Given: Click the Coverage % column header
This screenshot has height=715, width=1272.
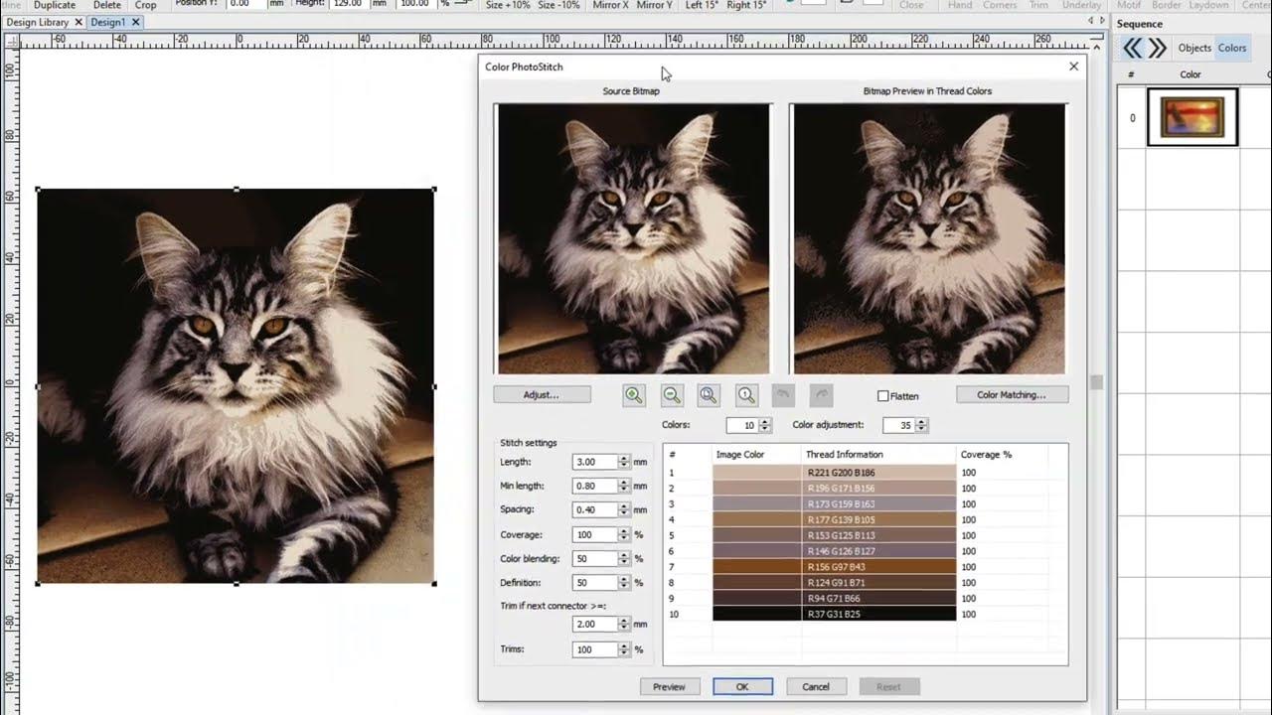Looking at the screenshot, I should coord(986,455).
